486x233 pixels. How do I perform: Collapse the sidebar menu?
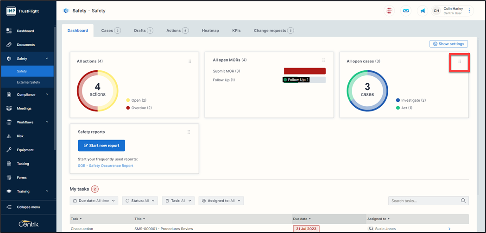click(x=28, y=207)
